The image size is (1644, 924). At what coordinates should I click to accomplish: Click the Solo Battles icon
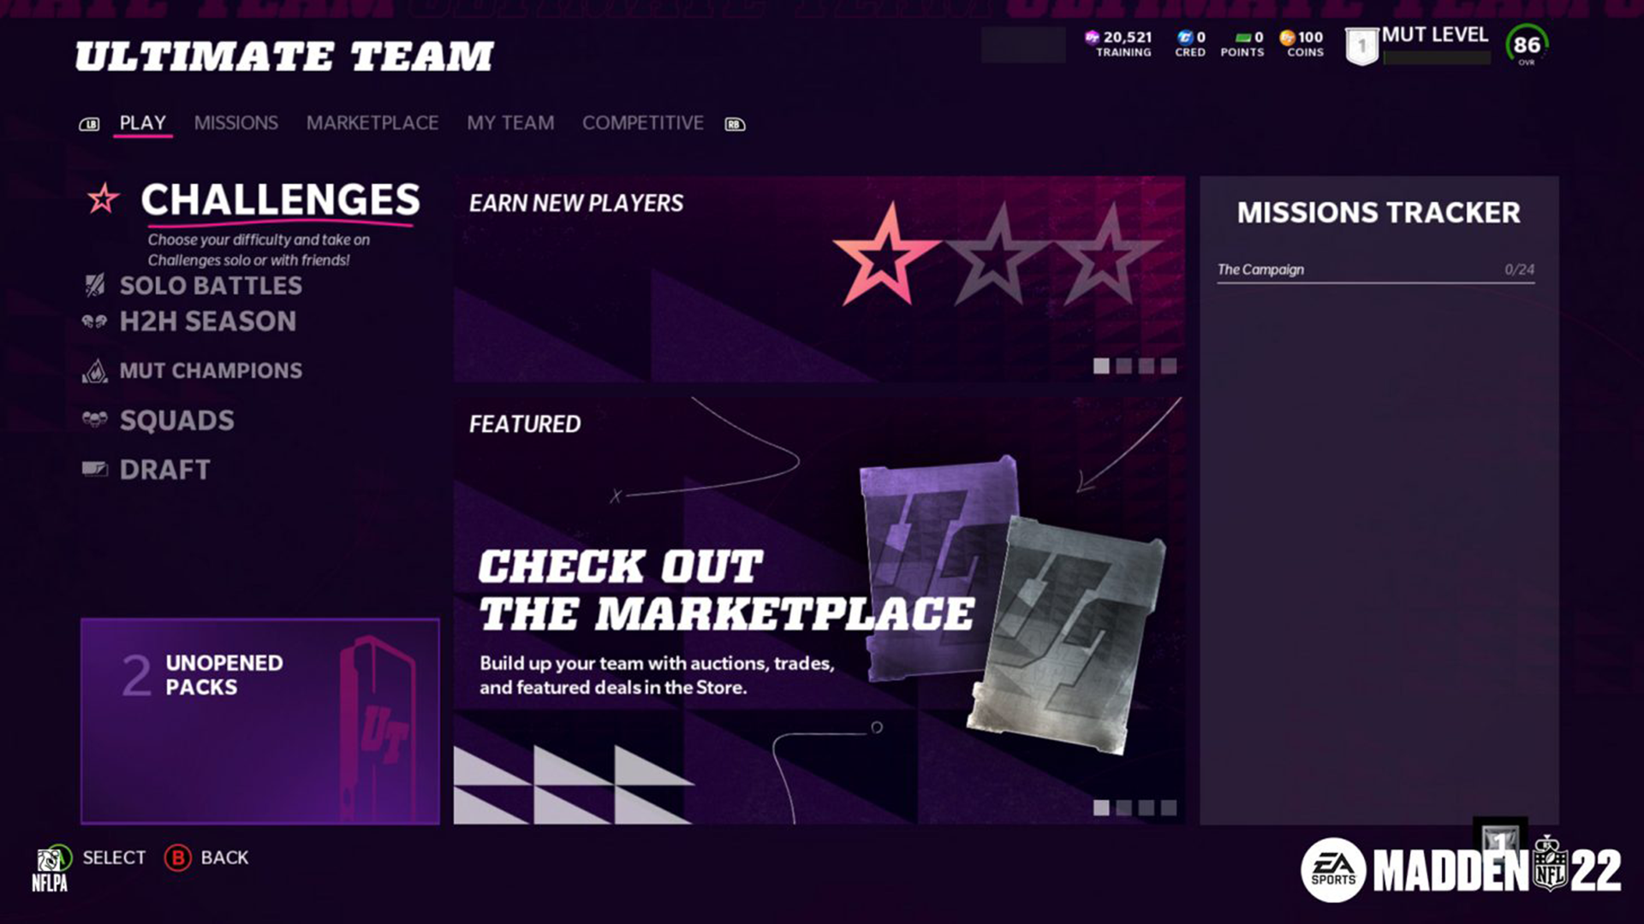[x=95, y=285]
